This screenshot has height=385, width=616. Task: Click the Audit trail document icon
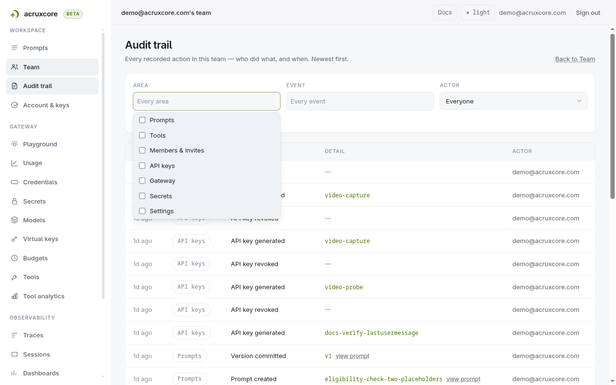point(14,86)
